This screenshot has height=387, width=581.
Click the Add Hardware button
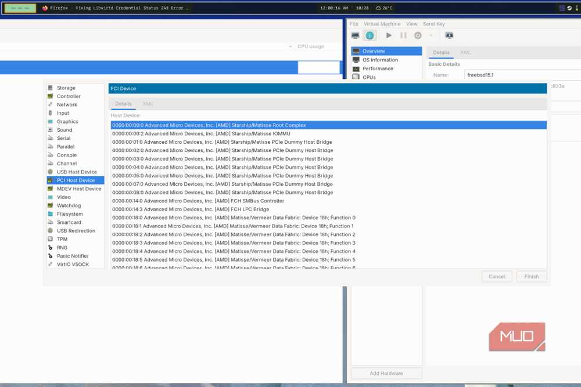pyautogui.click(x=386, y=373)
